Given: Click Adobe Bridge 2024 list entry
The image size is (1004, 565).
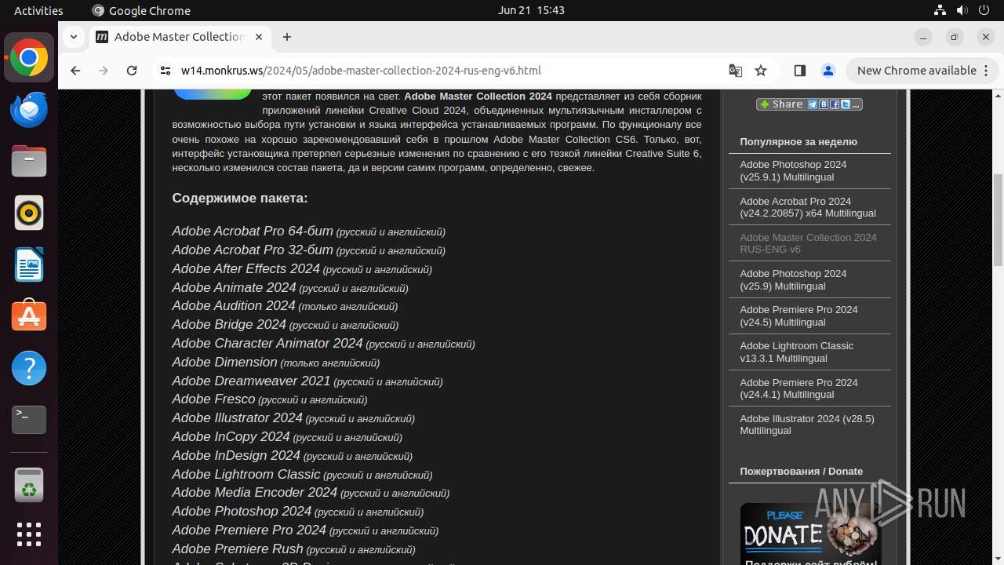Looking at the screenshot, I should 285,324.
